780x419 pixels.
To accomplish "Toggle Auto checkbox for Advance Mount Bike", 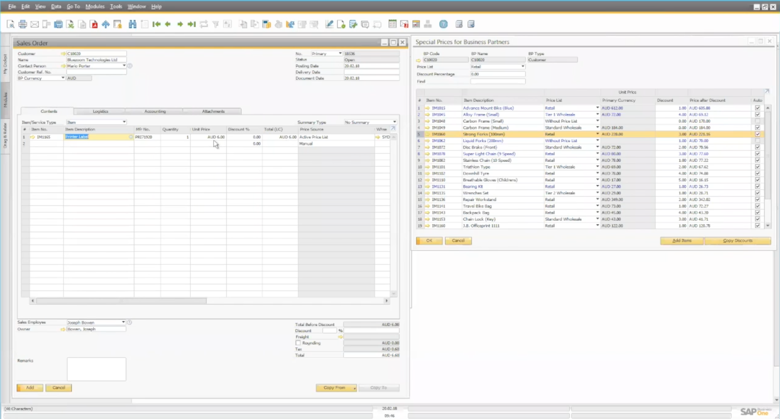I will point(757,108).
